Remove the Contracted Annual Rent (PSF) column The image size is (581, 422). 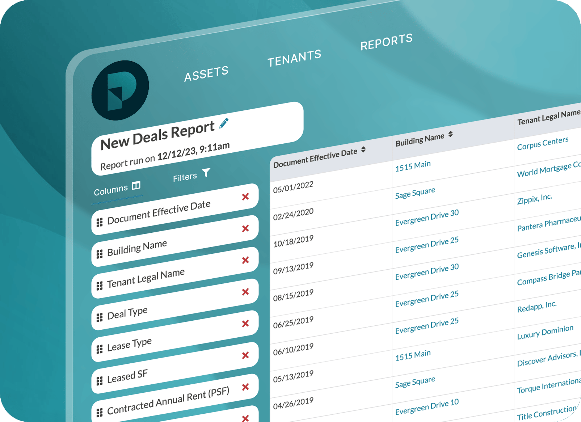coord(245,387)
